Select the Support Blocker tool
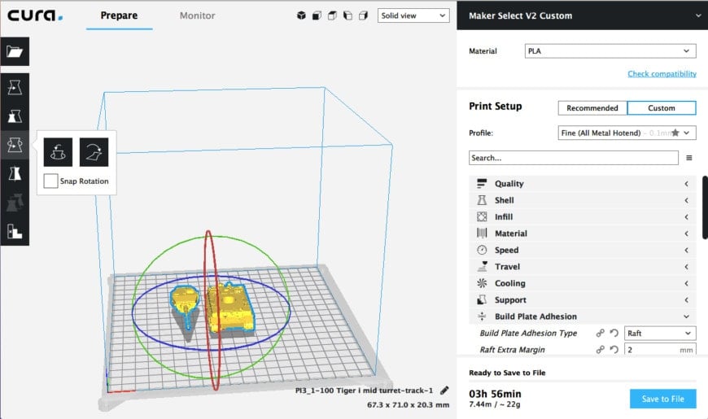708x419 pixels. tap(15, 232)
